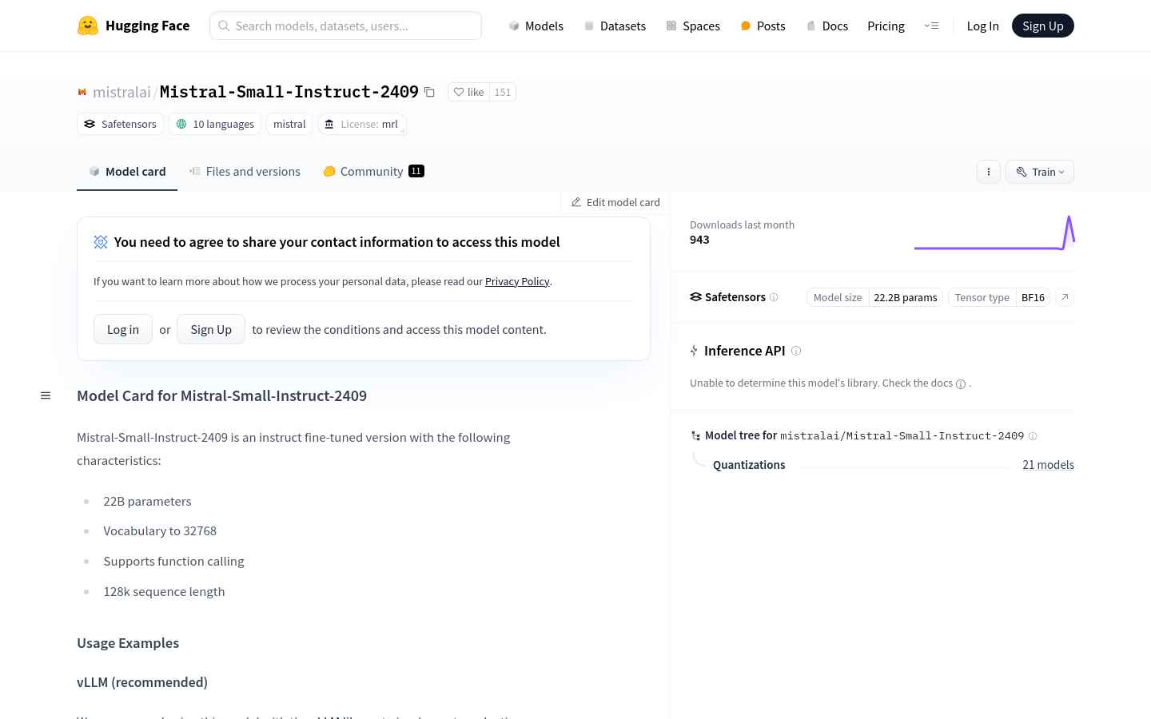Click the '128k sequence length' bullet

164,592
